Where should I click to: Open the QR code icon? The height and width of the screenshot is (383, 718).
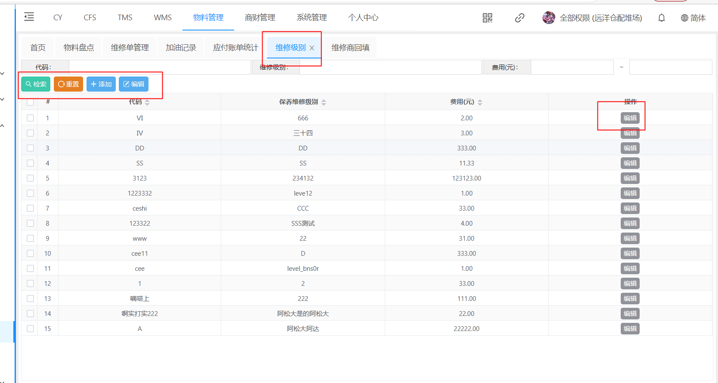[x=487, y=18]
